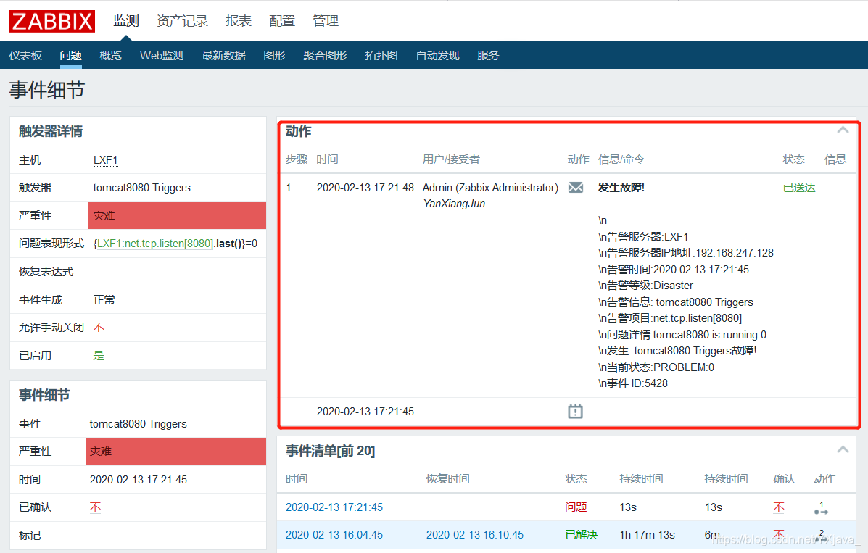Click 允许手动关闭 value 不
Image resolution: width=868 pixels, height=553 pixels.
point(99,327)
